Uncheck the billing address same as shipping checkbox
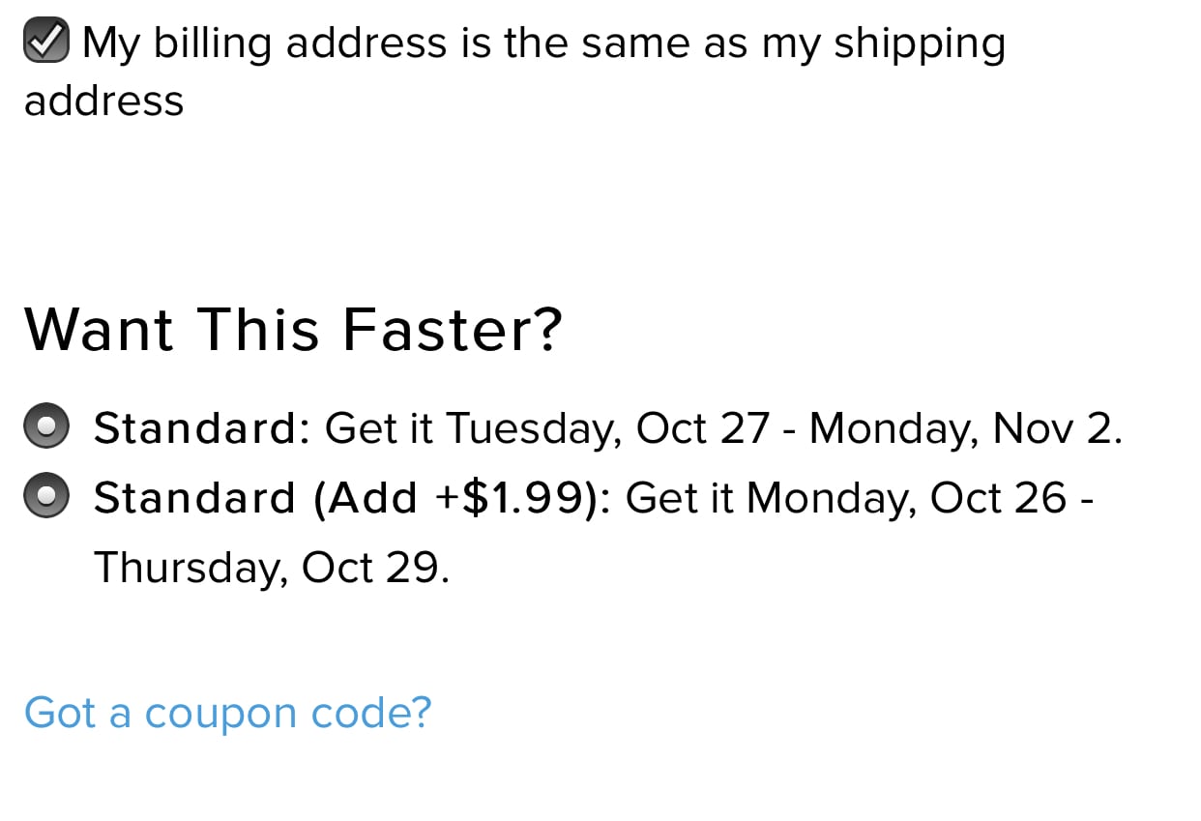This screenshot has height=821, width=1201. pyautogui.click(x=45, y=44)
